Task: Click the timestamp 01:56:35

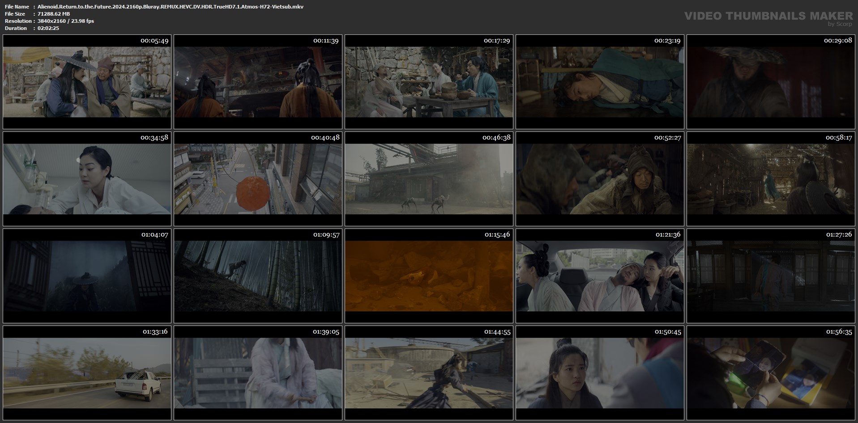Action: [x=839, y=332]
